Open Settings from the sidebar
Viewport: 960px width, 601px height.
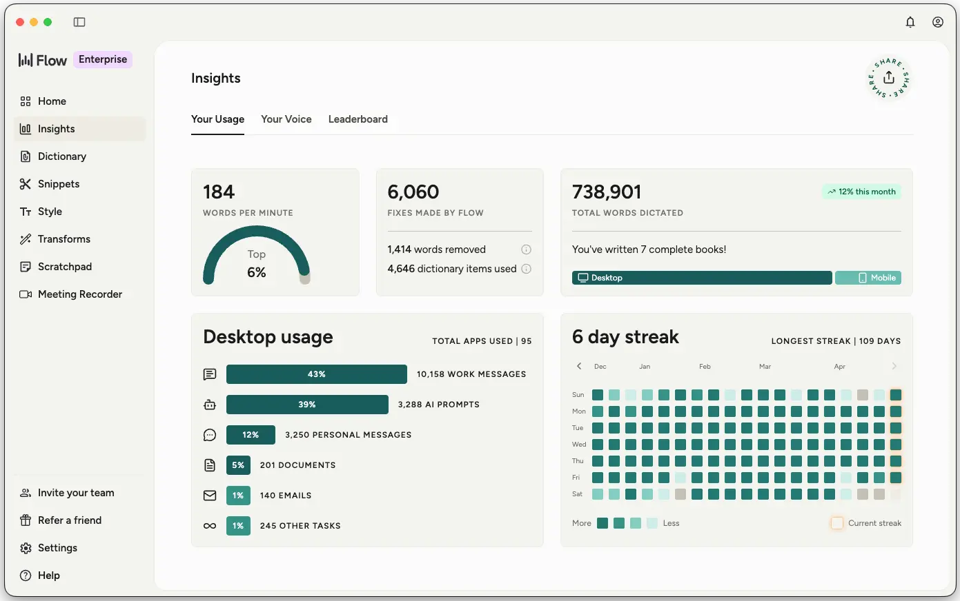point(80,548)
